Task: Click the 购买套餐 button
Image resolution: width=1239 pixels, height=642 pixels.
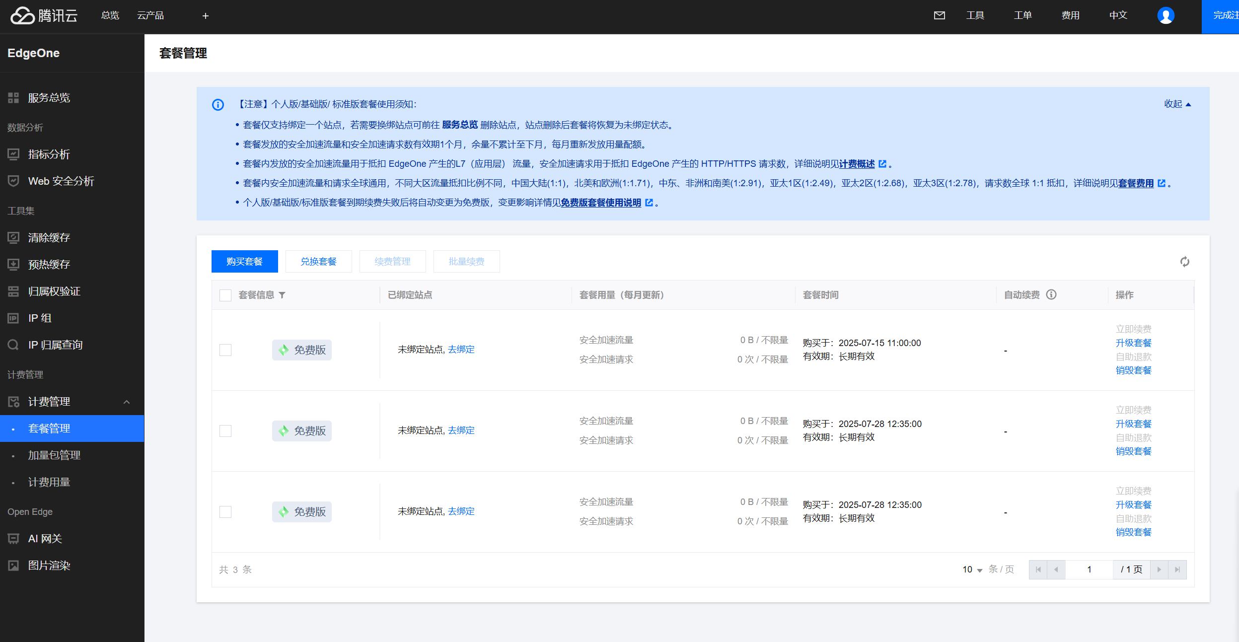Action: [x=244, y=262]
